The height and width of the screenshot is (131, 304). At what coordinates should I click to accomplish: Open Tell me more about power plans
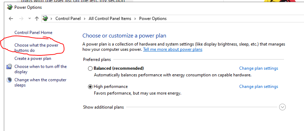(173, 49)
